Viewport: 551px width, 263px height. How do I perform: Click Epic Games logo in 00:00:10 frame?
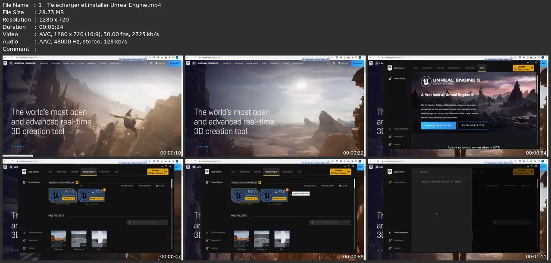[x=5, y=63]
